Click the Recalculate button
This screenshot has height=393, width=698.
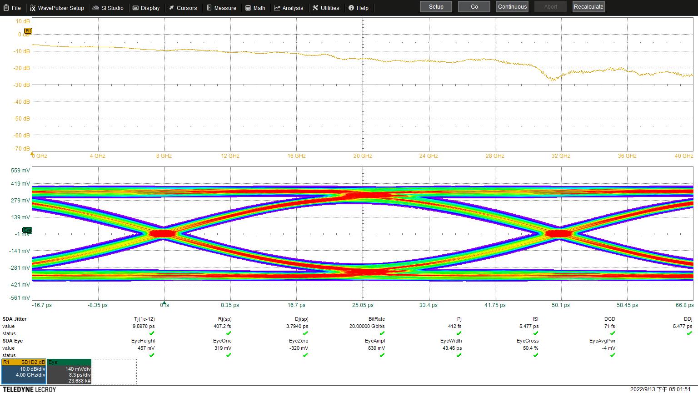tap(588, 6)
